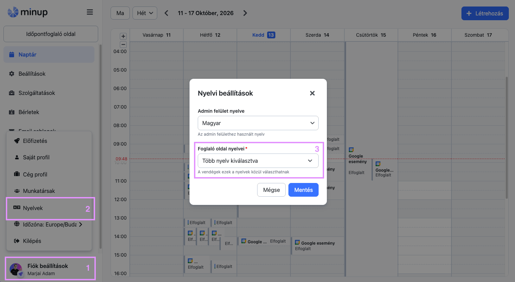Click Fiók beállítások account panel
Screen dimensions: 515x282
(x=50, y=269)
